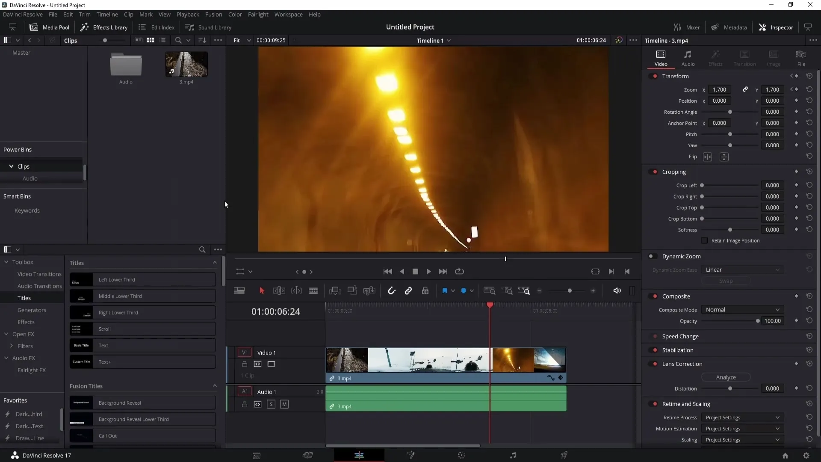Expand the Cropping section in Inspector
The width and height of the screenshot is (821, 462).
[x=674, y=172]
